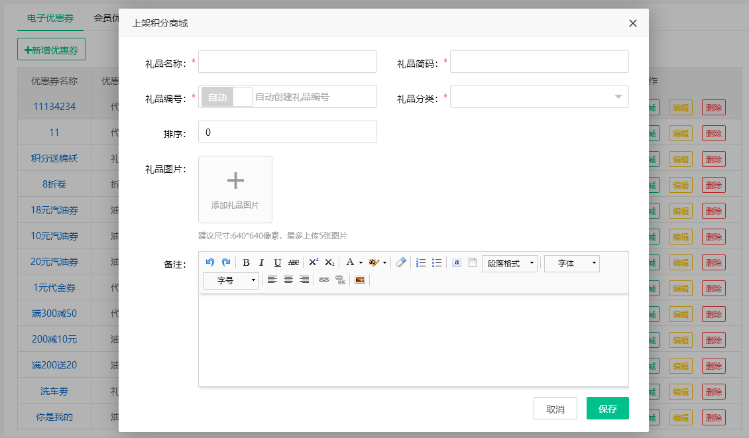Click the 保存 save button

tap(607, 409)
